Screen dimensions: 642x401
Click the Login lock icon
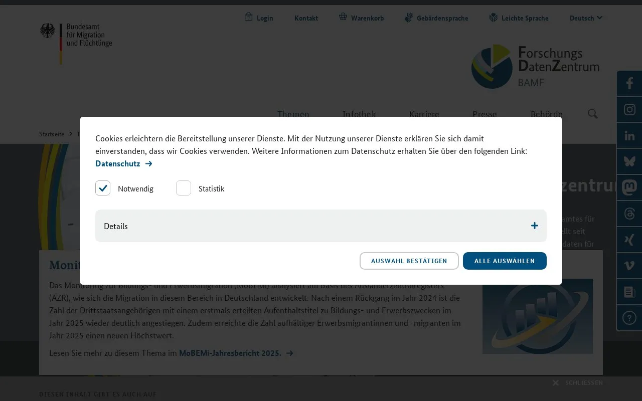pos(248,17)
